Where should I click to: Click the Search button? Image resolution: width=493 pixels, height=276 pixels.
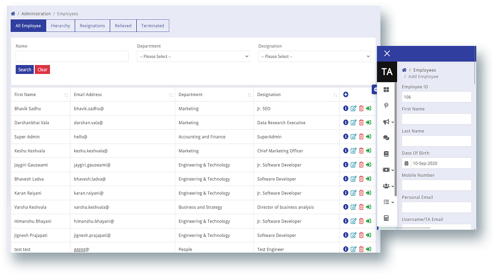[24, 70]
